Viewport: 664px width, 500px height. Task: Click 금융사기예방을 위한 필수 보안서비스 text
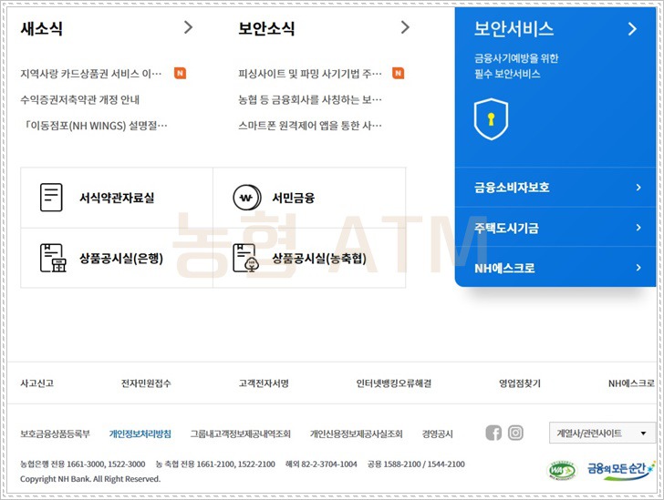(x=516, y=66)
